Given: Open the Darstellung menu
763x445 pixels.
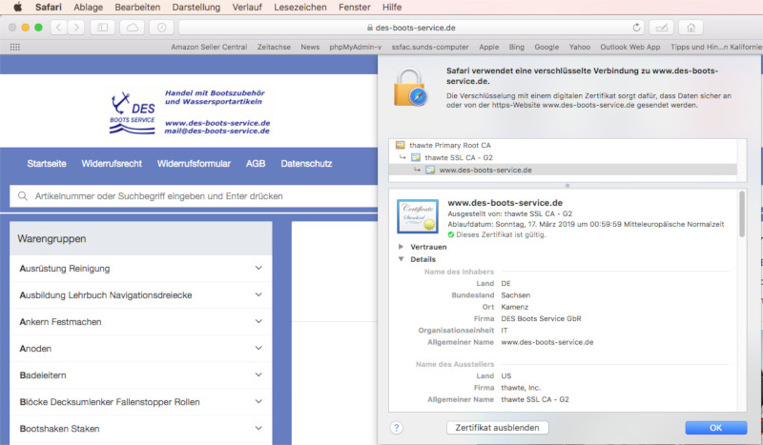Looking at the screenshot, I should click(x=196, y=7).
